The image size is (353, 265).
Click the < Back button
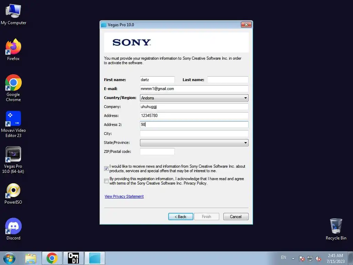[x=181, y=217]
